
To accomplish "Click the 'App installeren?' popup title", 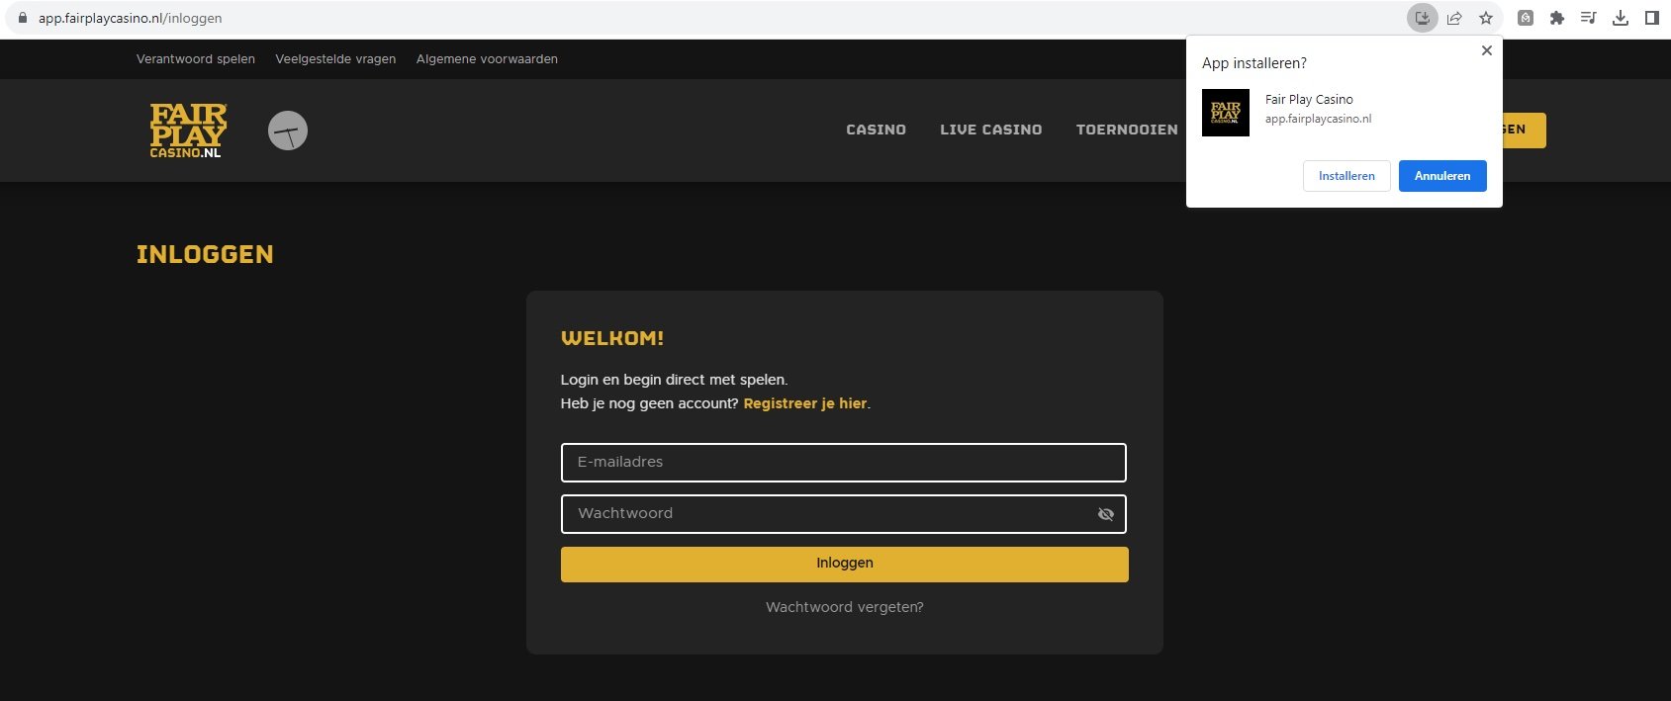I will (x=1254, y=63).
